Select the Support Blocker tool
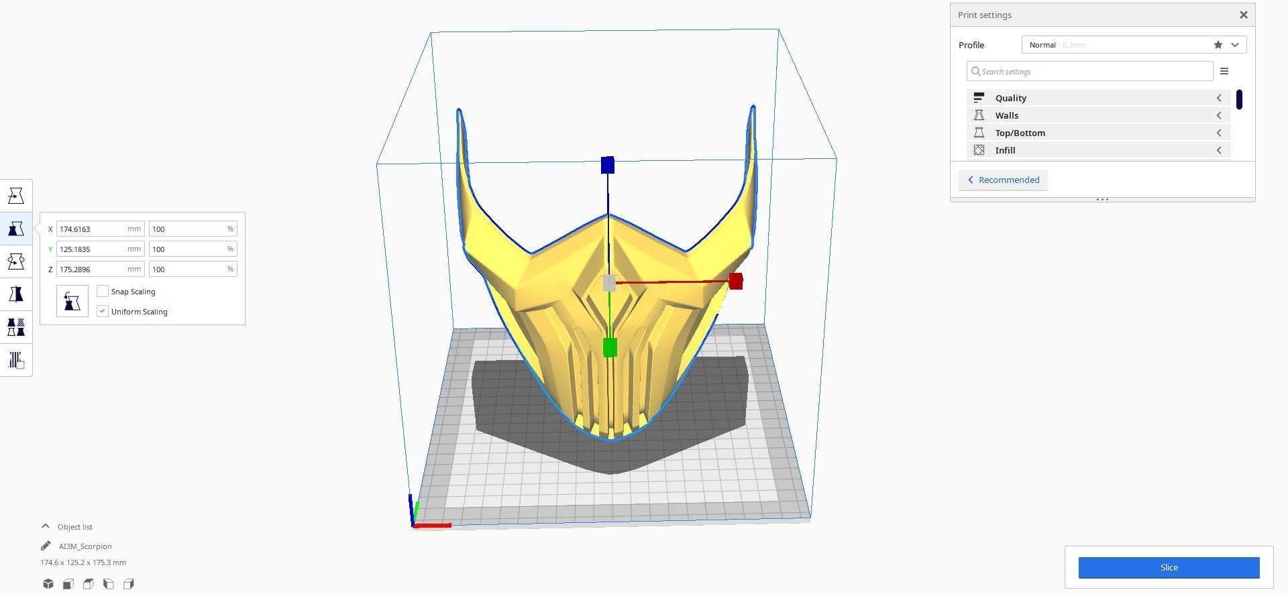The image size is (1288, 596). [x=16, y=360]
